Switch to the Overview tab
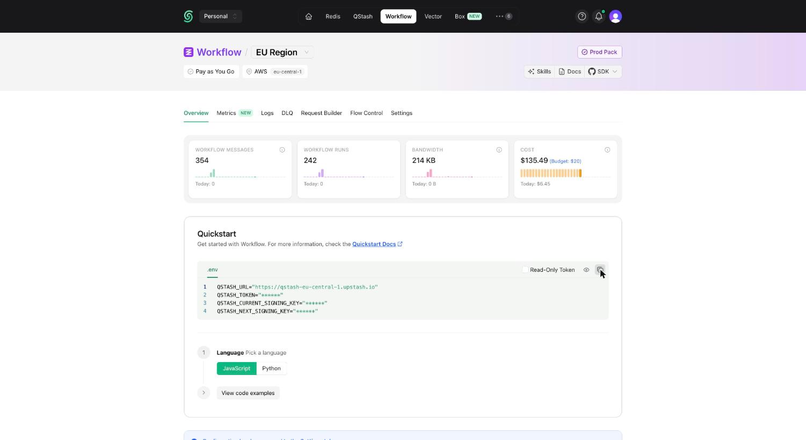The height and width of the screenshot is (440, 806). pos(196,113)
